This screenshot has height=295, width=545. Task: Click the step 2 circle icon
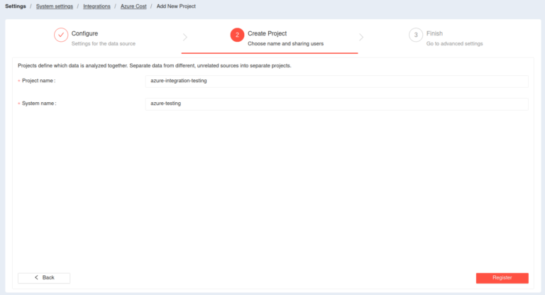(237, 35)
